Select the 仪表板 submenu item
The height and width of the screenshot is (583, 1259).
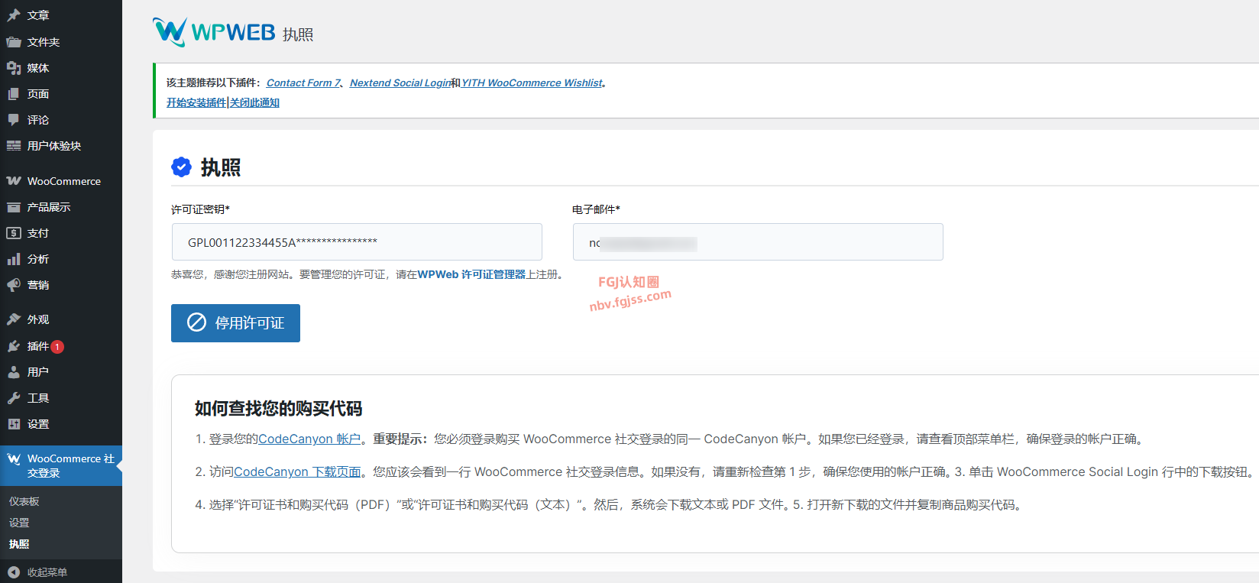coord(24,501)
